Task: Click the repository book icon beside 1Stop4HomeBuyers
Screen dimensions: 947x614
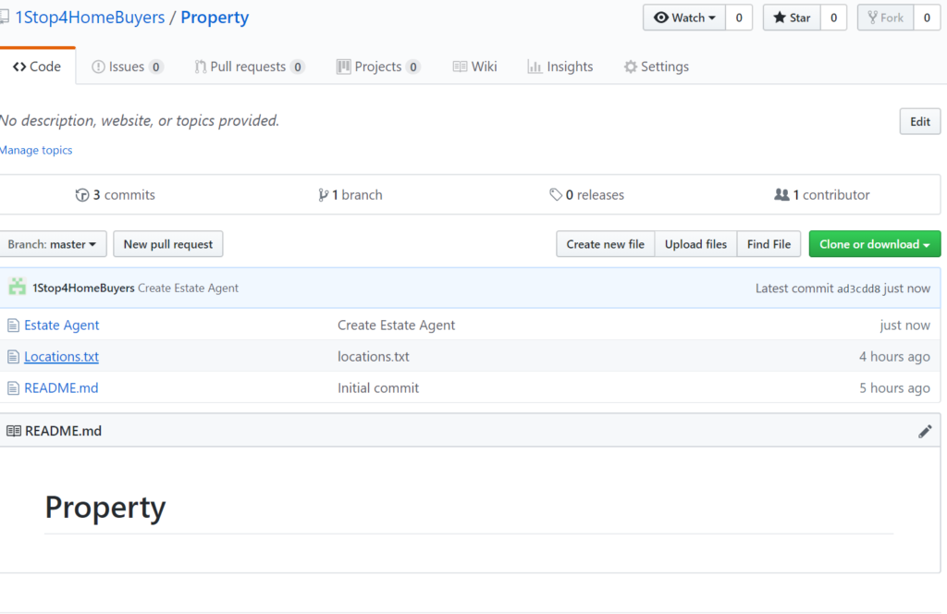Action: [5, 17]
